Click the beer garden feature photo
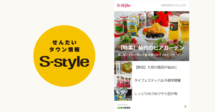The image size is (215, 112). click(152, 36)
